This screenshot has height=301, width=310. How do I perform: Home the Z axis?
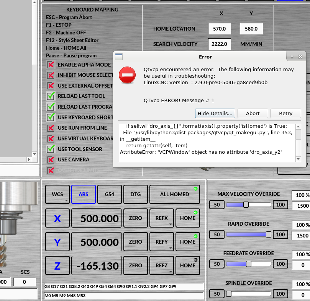(x=188, y=265)
